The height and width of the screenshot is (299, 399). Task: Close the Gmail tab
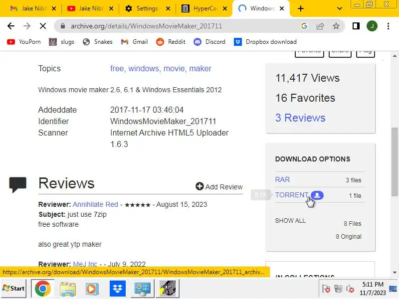point(54,8)
